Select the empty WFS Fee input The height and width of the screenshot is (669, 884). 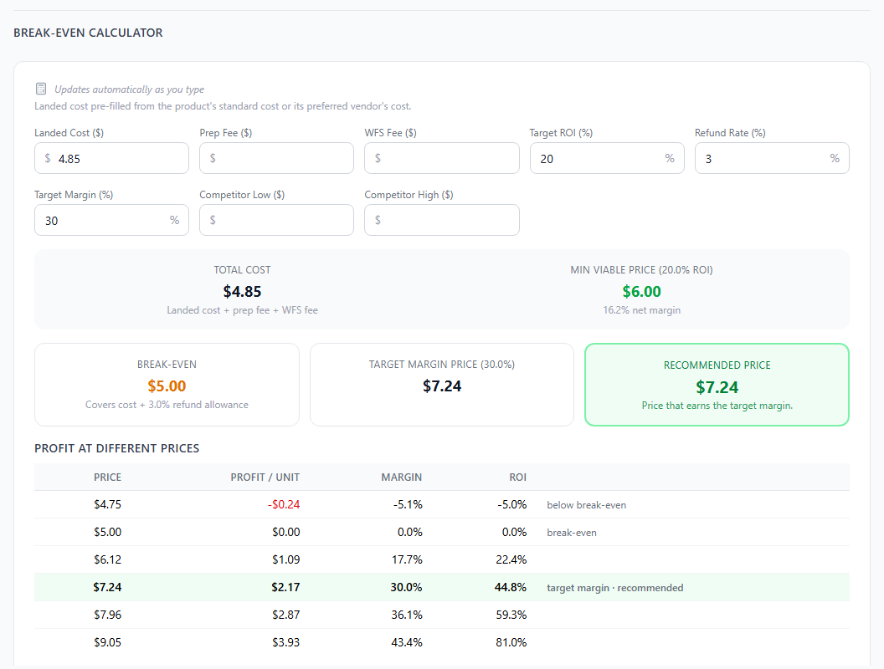441,158
